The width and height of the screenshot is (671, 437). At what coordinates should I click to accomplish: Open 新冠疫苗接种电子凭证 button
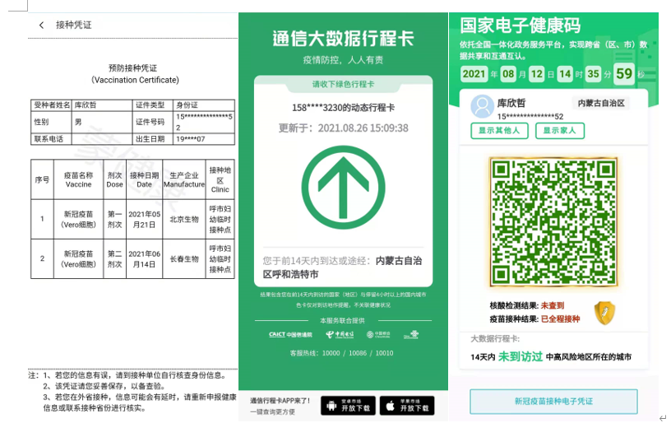tap(553, 402)
